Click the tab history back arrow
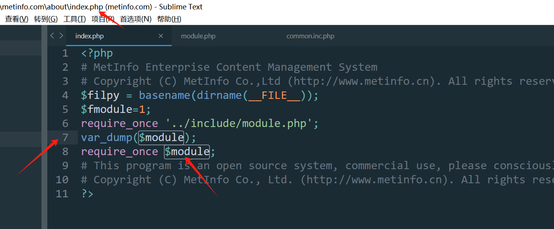554x229 pixels. (x=52, y=36)
